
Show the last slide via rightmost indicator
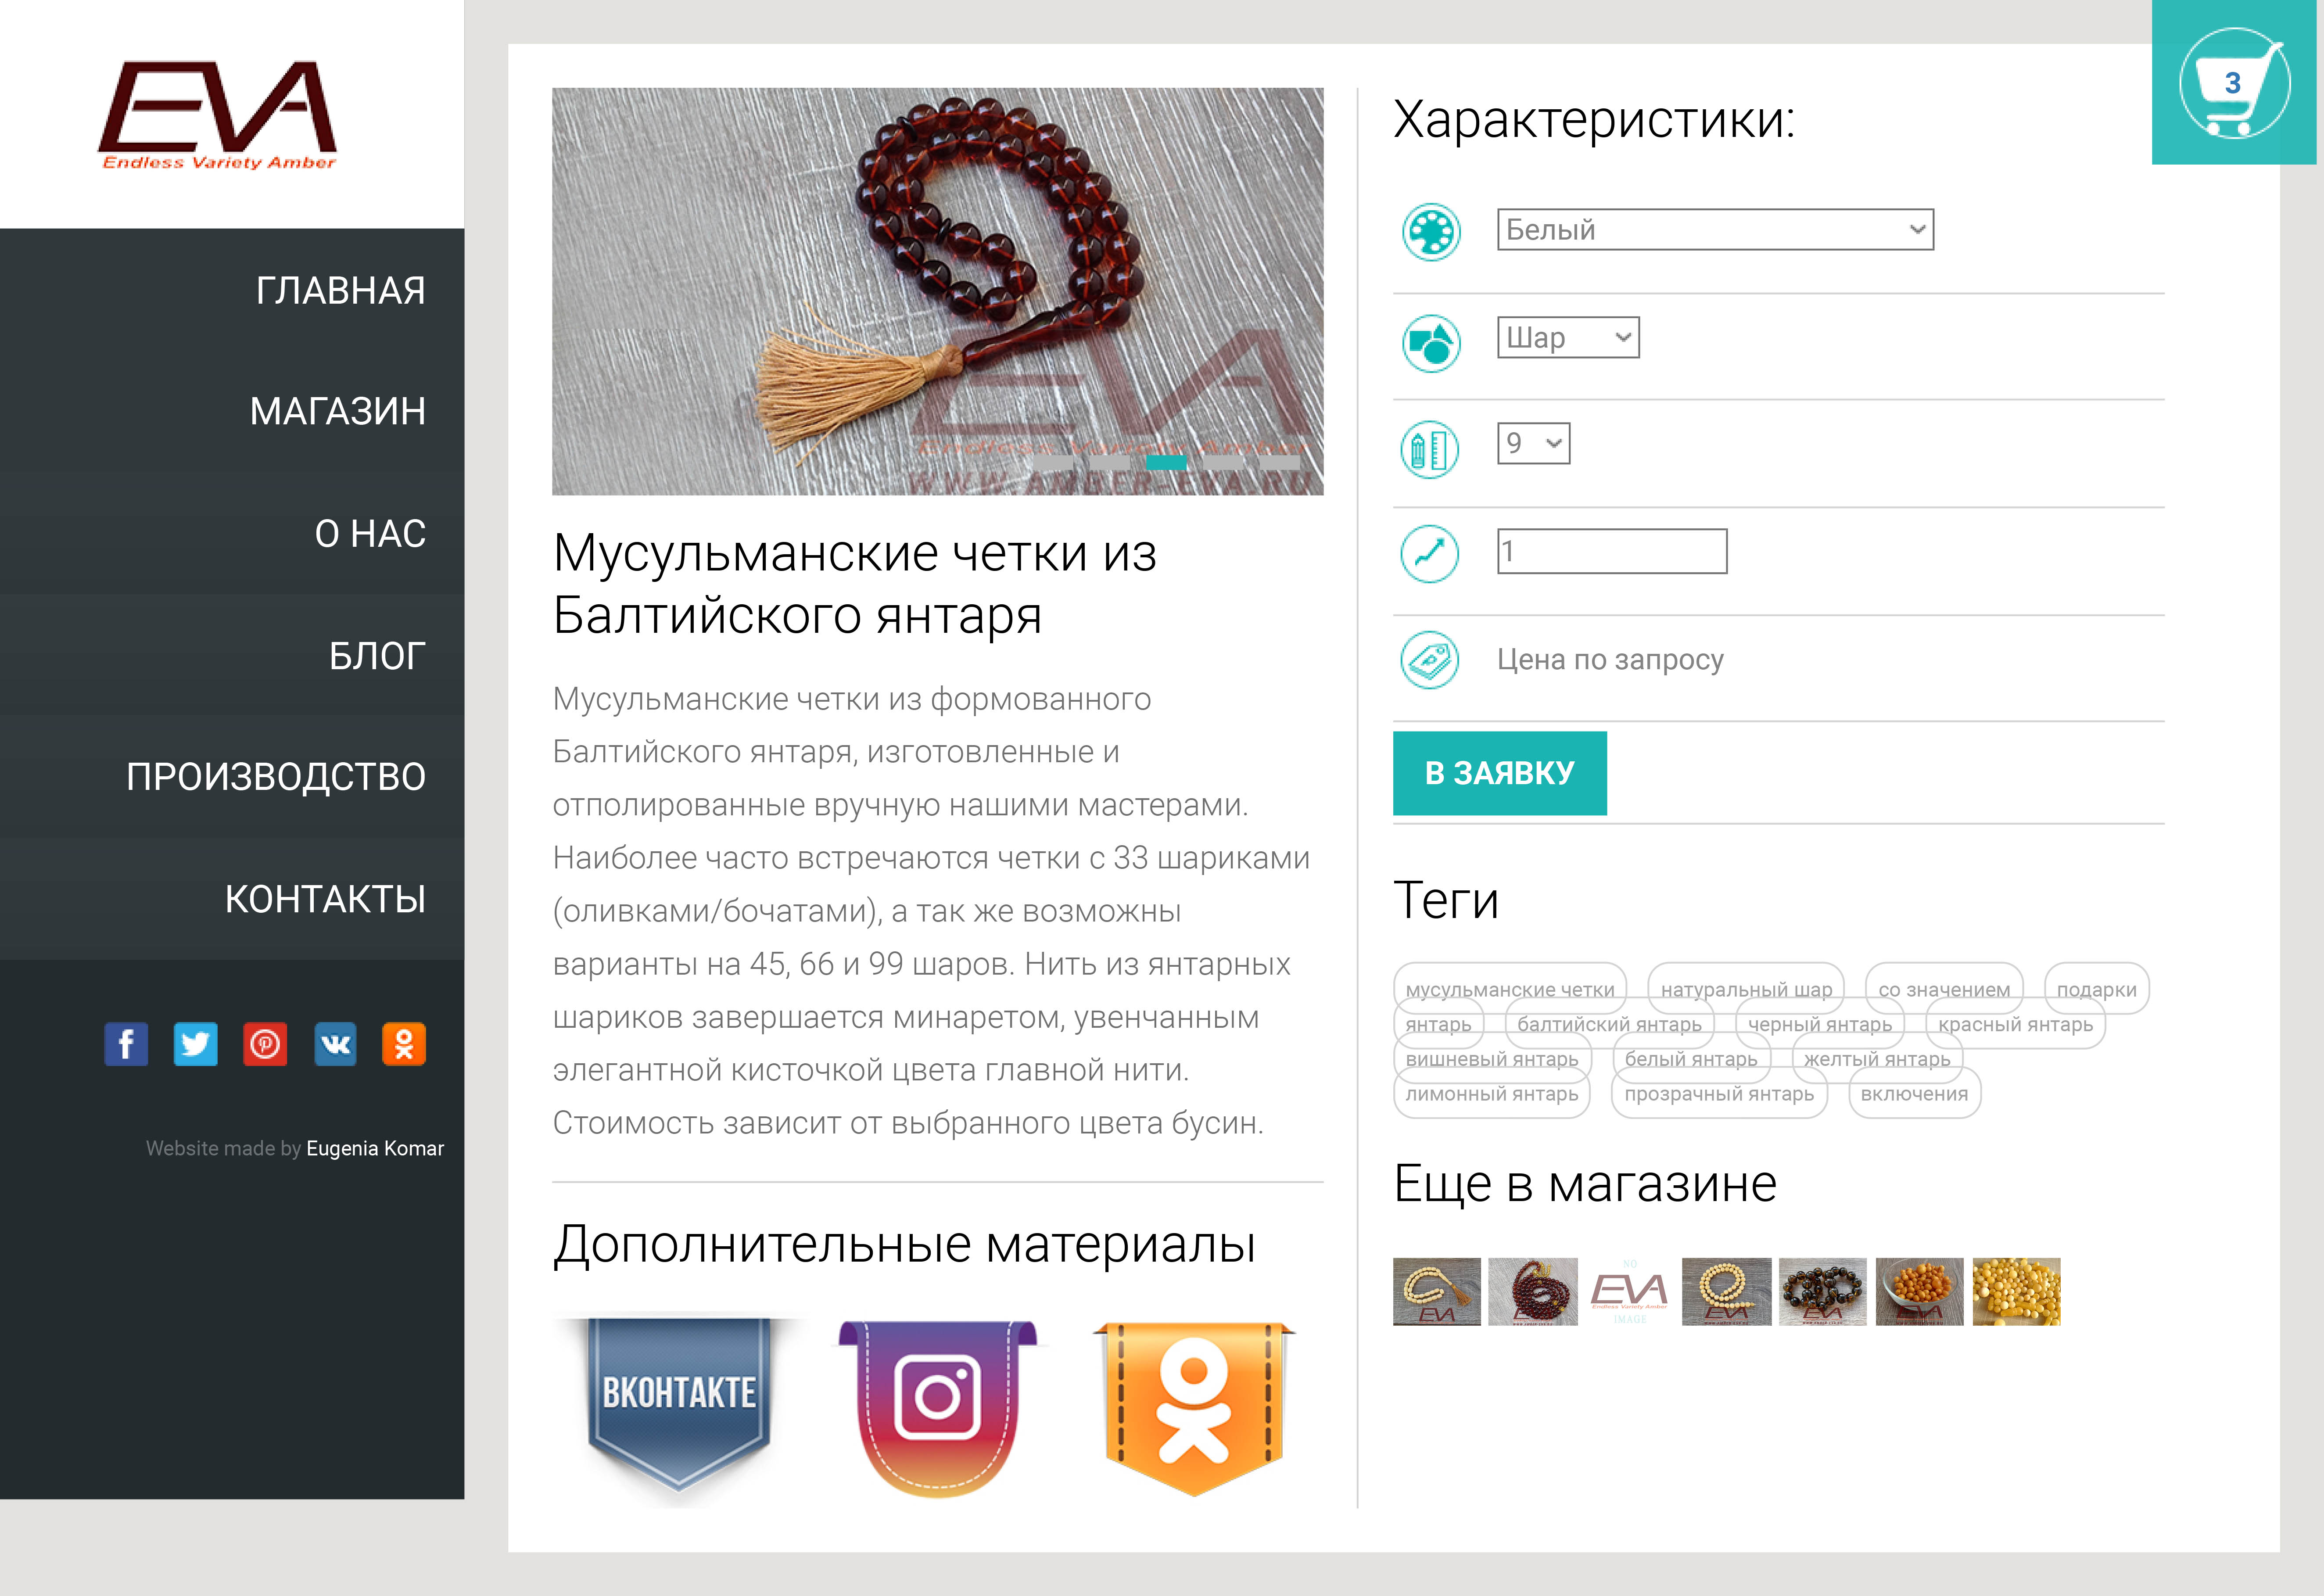(1279, 462)
